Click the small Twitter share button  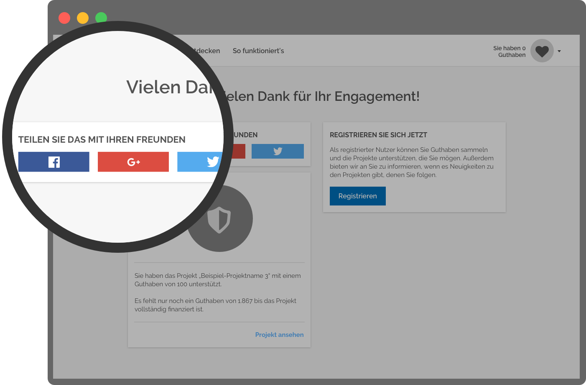[x=278, y=151]
